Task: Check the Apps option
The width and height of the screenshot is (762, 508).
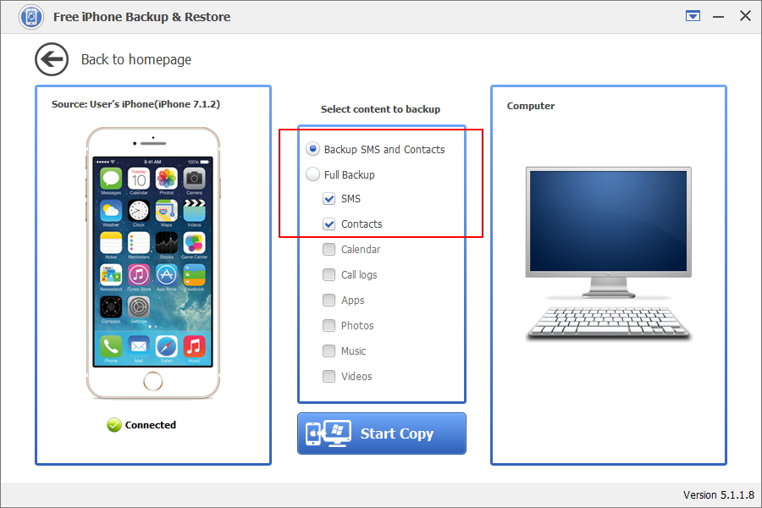Action: coord(329,300)
